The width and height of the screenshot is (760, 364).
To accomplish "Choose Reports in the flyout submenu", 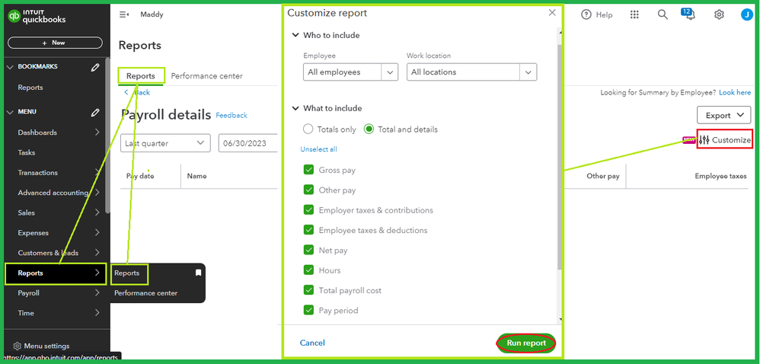I will pos(127,273).
